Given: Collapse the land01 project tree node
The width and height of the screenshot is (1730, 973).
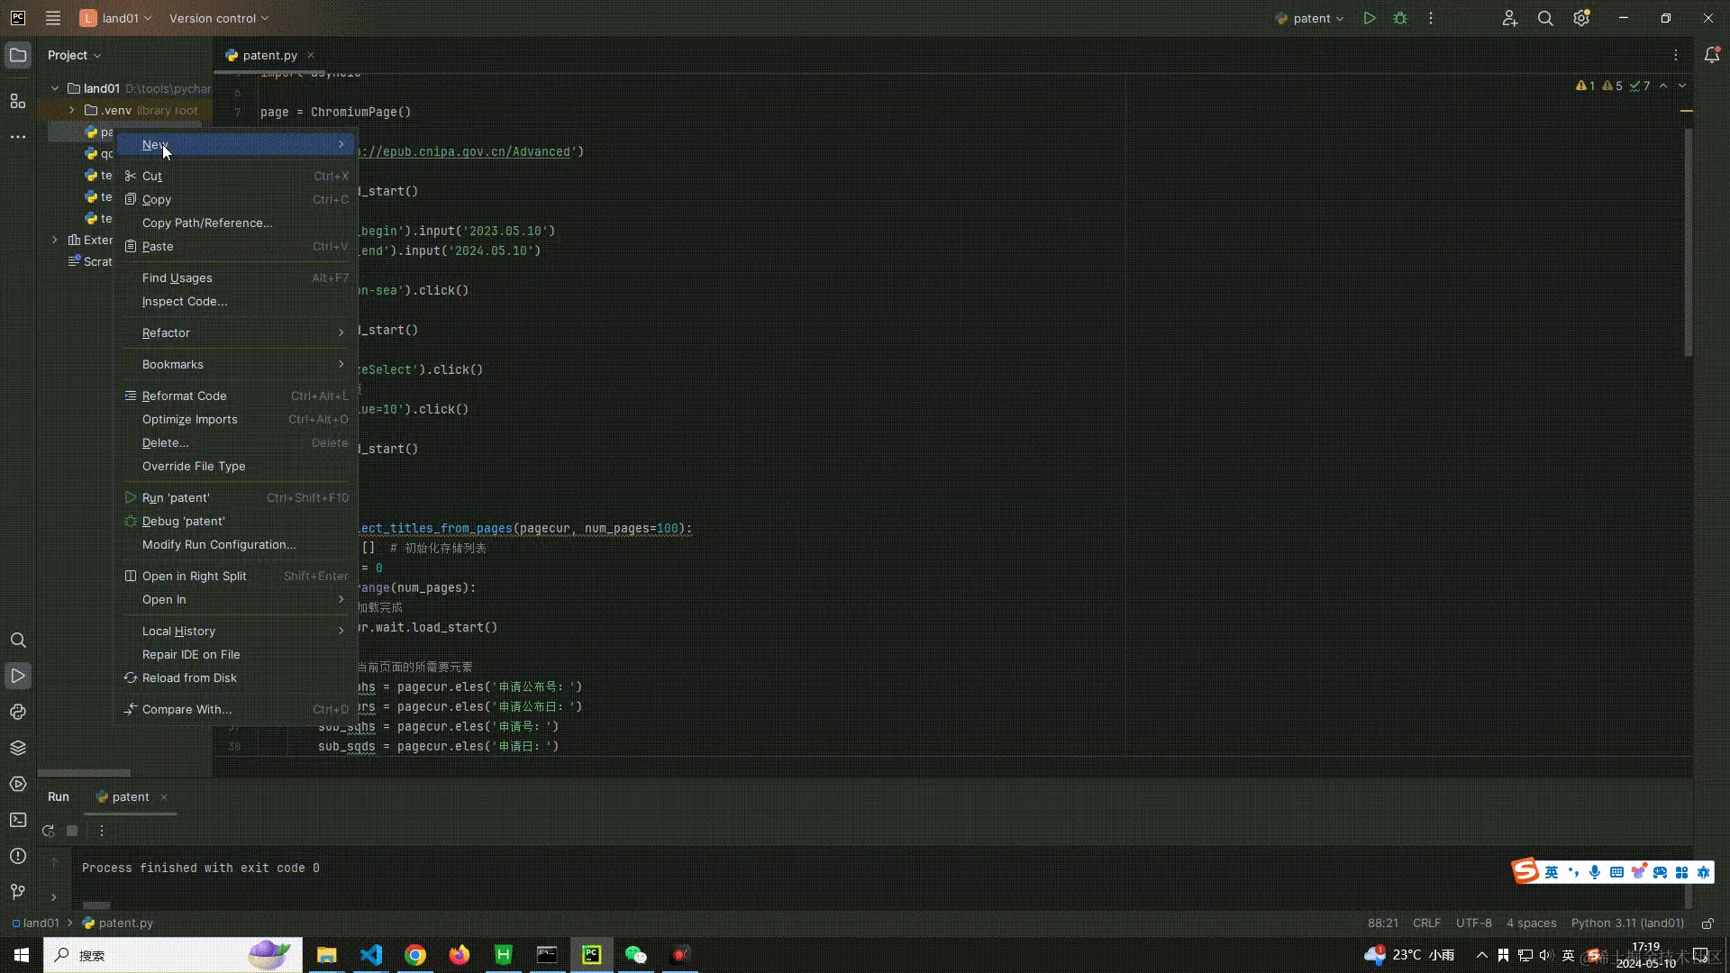Looking at the screenshot, I should [x=54, y=88].
